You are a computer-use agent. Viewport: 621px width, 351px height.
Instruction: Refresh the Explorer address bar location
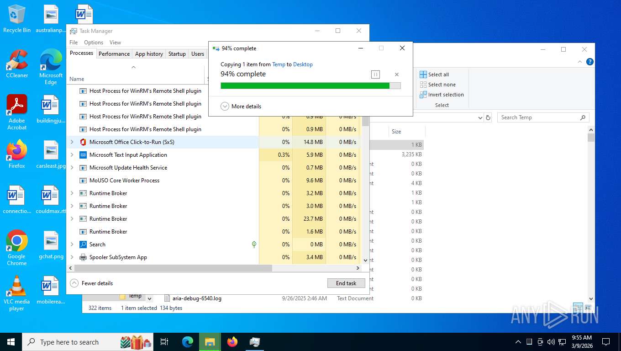pyautogui.click(x=488, y=117)
